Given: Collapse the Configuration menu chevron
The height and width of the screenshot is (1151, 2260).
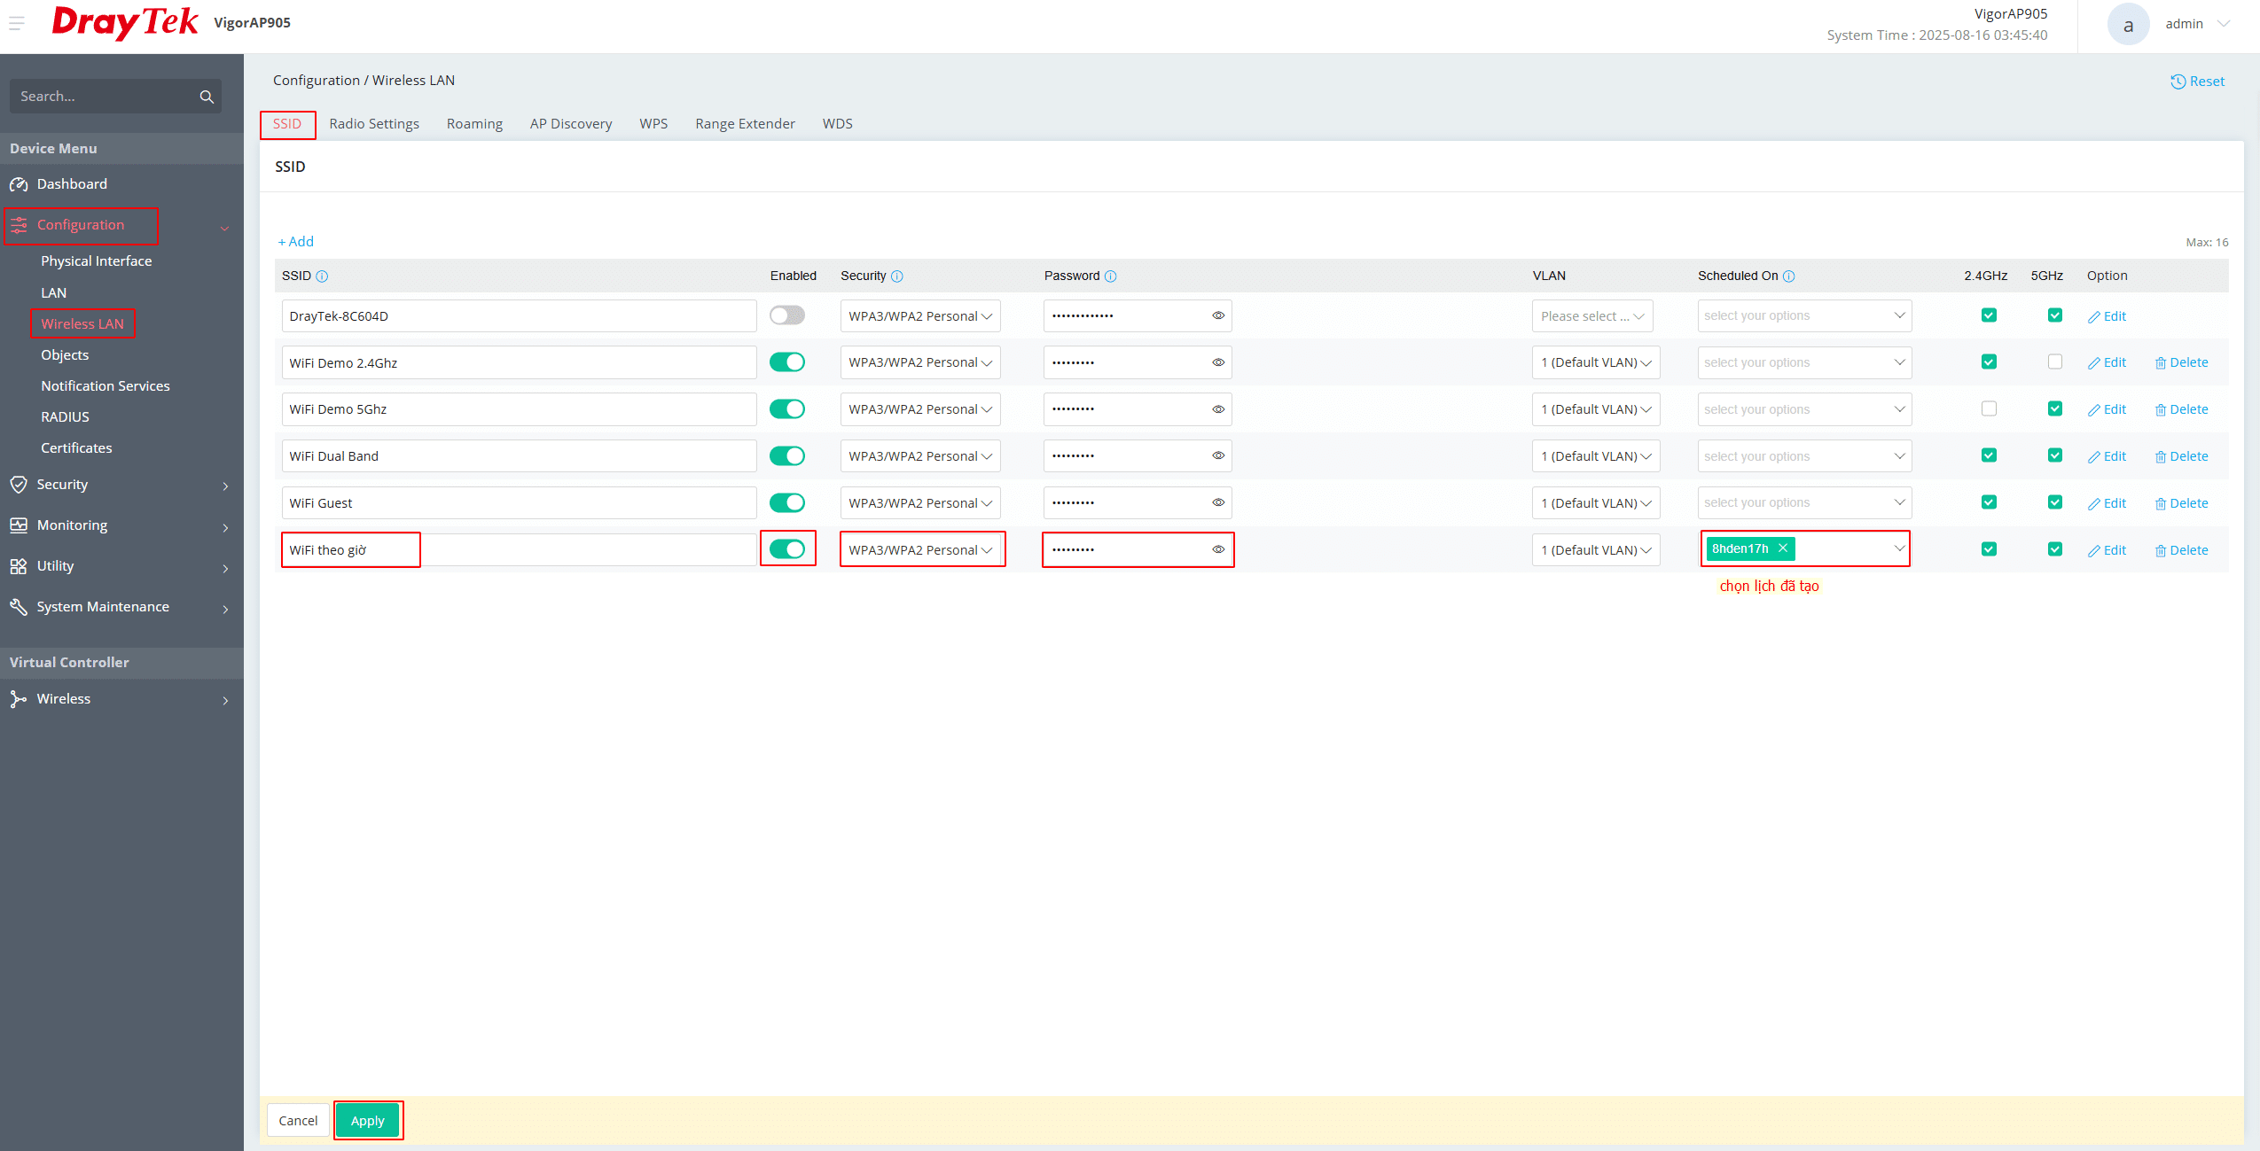Looking at the screenshot, I should (x=225, y=229).
